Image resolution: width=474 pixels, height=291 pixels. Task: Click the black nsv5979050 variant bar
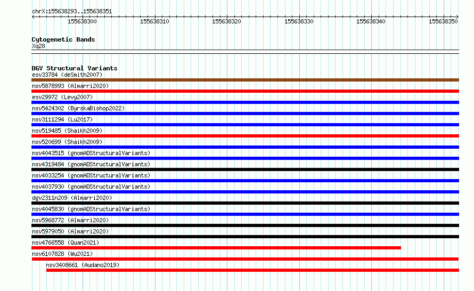click(x=245, y=237)
